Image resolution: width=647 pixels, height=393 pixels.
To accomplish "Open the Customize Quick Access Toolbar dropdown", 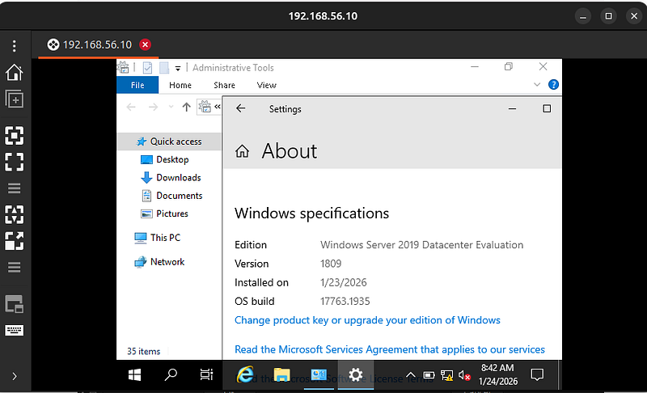I will click(x=178, y=68).
